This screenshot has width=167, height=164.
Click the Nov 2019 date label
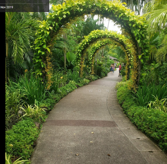pyautogui.click(x=7, y=7)
